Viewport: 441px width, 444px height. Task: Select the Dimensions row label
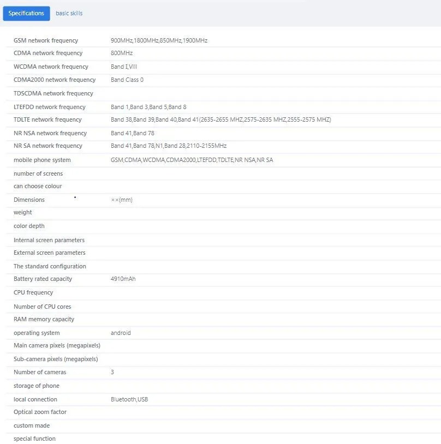click(x=29, y=200)
